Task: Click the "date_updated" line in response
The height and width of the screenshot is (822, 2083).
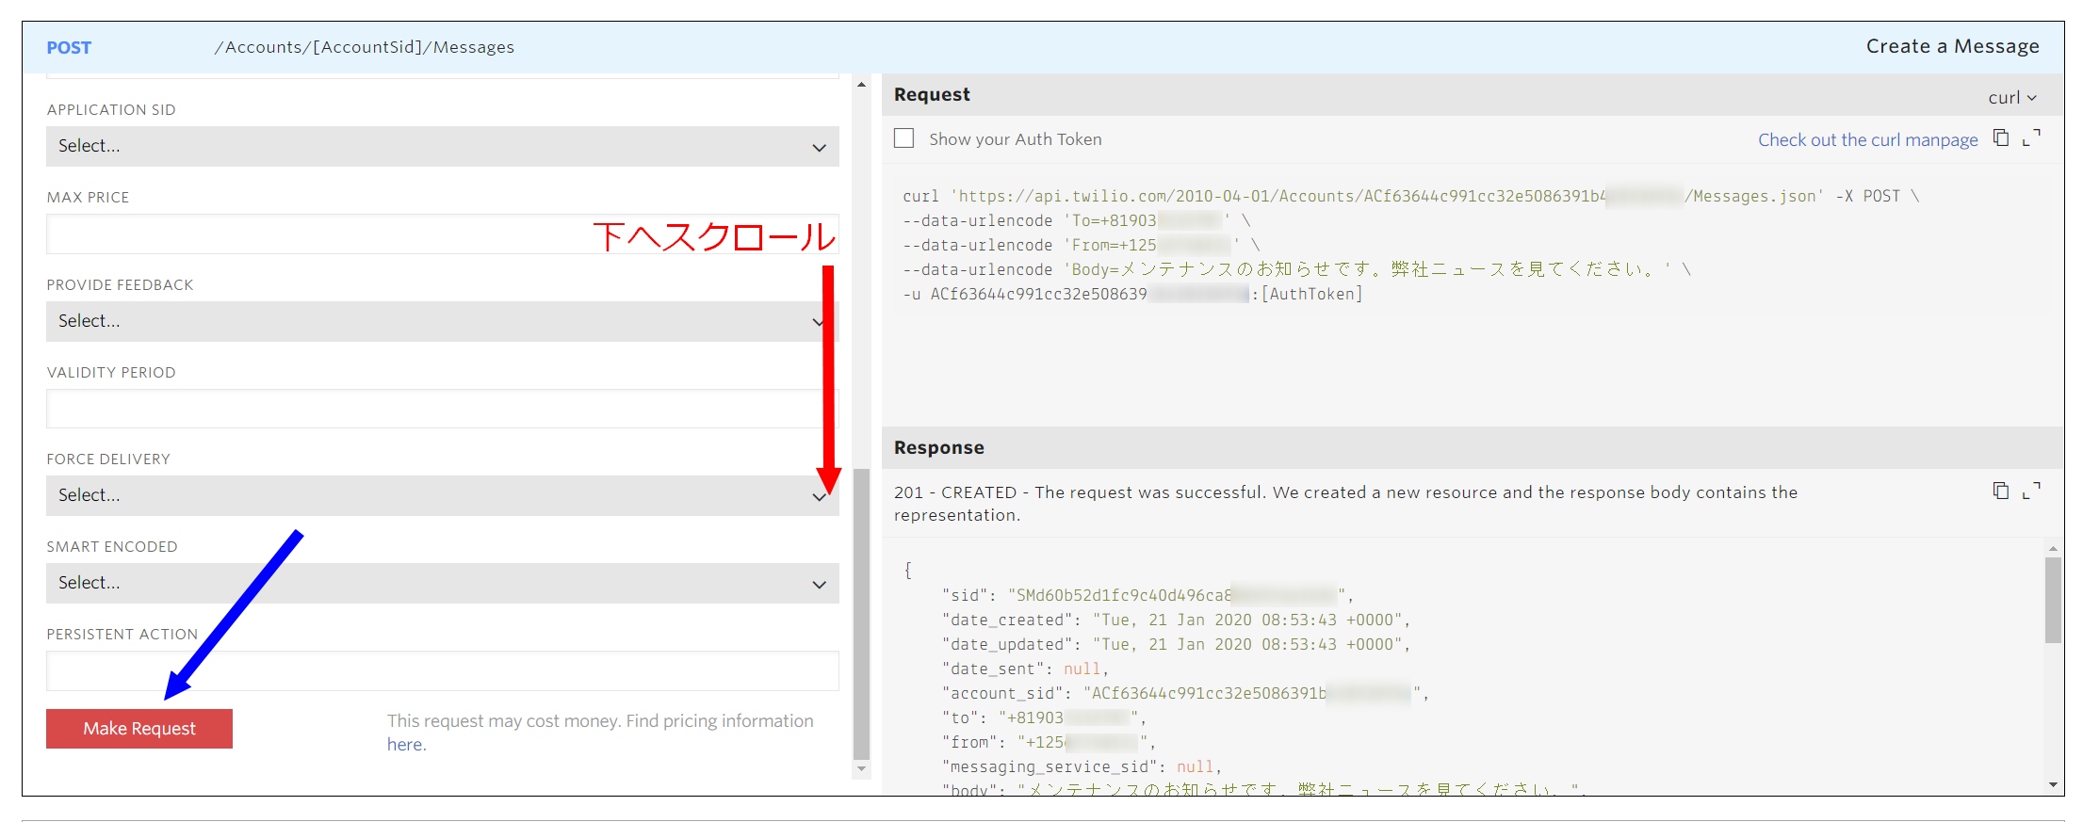Action: tap(1175, 645)
